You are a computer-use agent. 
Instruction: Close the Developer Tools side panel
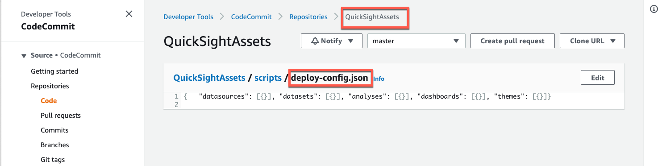(129, 14)
